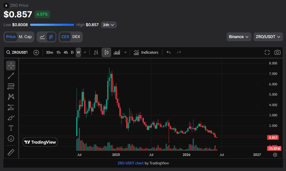Select DEX data source
The height and width of the screenshot is (171, 286).
[x=76, y=37]
